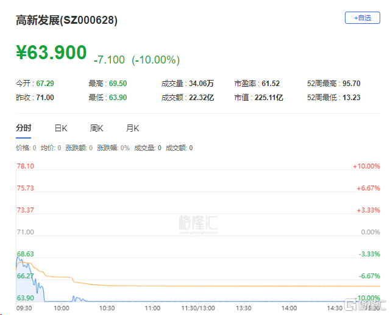This screenshot has height=315, width=390.
Task: Click the 今开 opening price value 67.29
Action: (x=45, y=83)
